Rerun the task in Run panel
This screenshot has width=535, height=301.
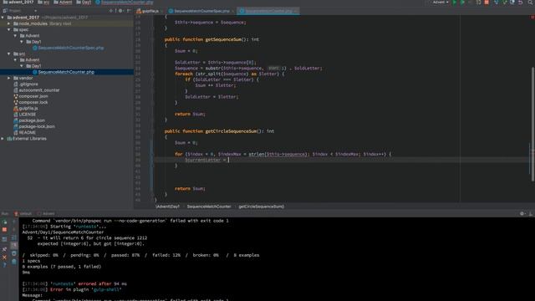4,222
